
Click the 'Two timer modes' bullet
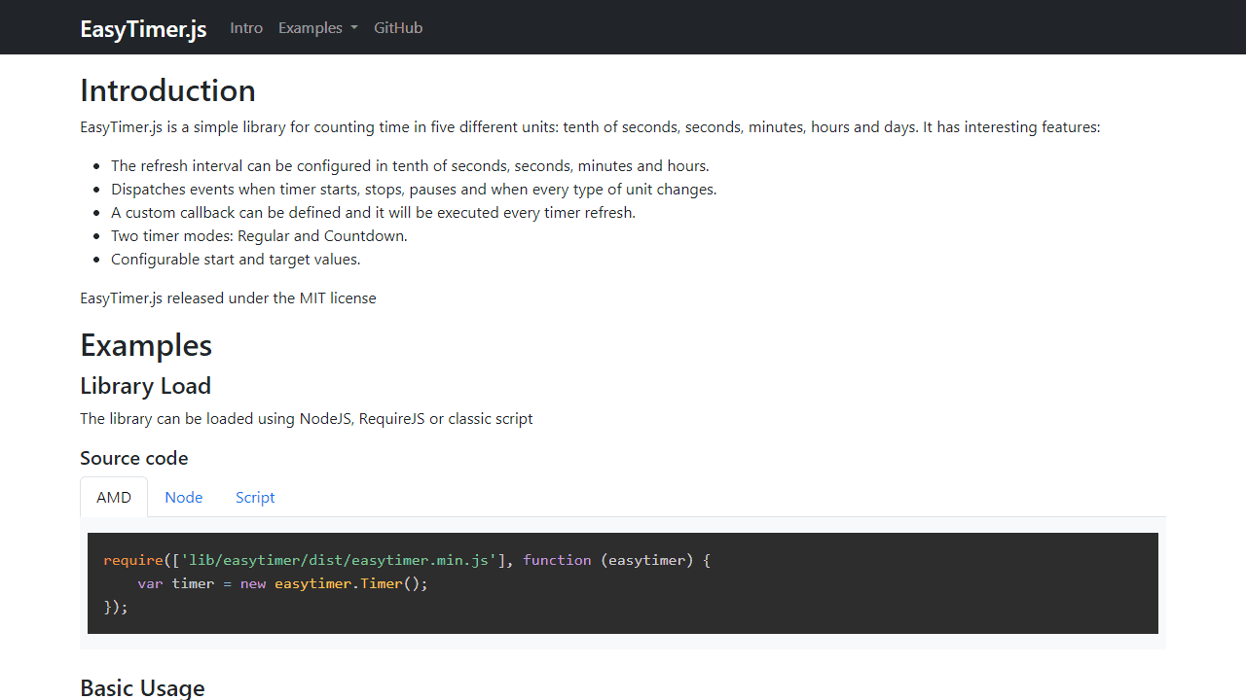[x=259, y=236]
